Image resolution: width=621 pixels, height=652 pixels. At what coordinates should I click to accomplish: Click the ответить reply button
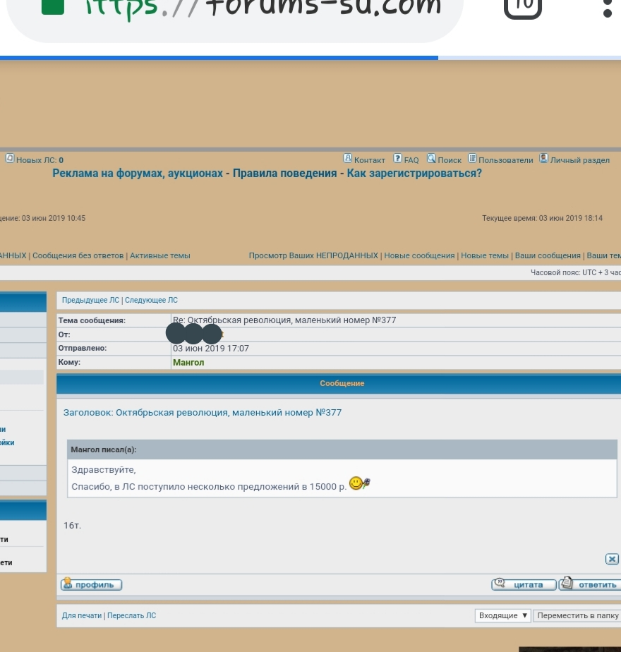pos(591,584)
